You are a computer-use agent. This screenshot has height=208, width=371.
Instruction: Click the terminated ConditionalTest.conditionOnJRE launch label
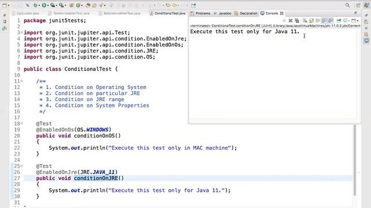275,25
